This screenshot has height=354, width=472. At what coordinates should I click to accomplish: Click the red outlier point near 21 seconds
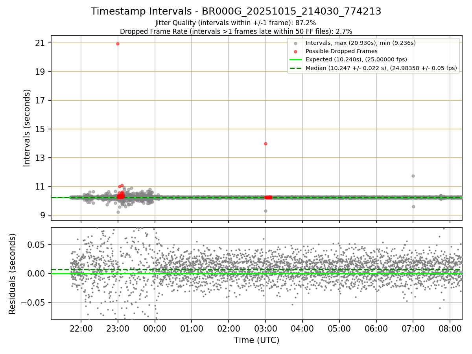click(118, 44)
